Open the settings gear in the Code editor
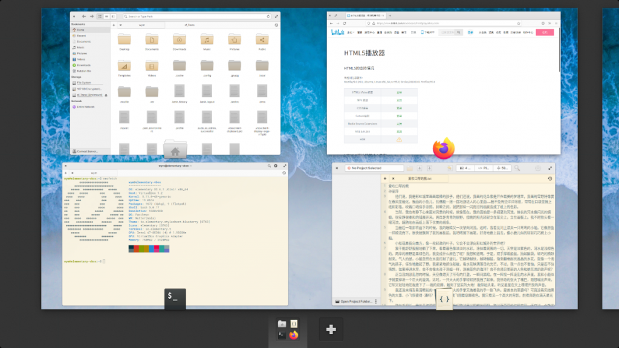Image resolution: width=619 pixels, height=348 pixels. tap(537, 168)
